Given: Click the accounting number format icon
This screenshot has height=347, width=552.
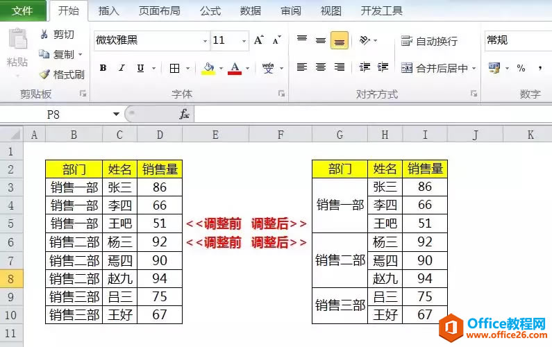Looking at the screenshot, I should 494,68.
